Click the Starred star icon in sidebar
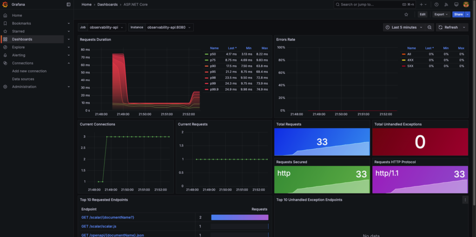476x237 pixels. (5, 31)
